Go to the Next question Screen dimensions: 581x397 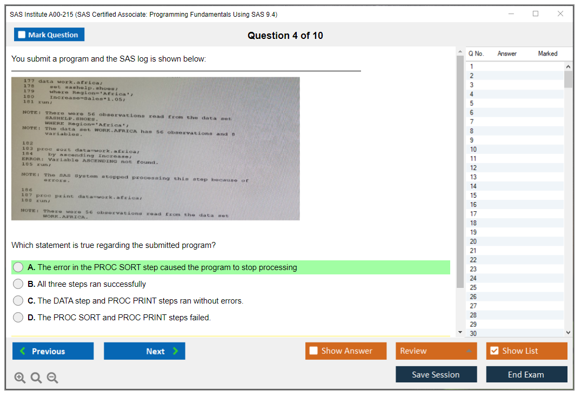144,351
